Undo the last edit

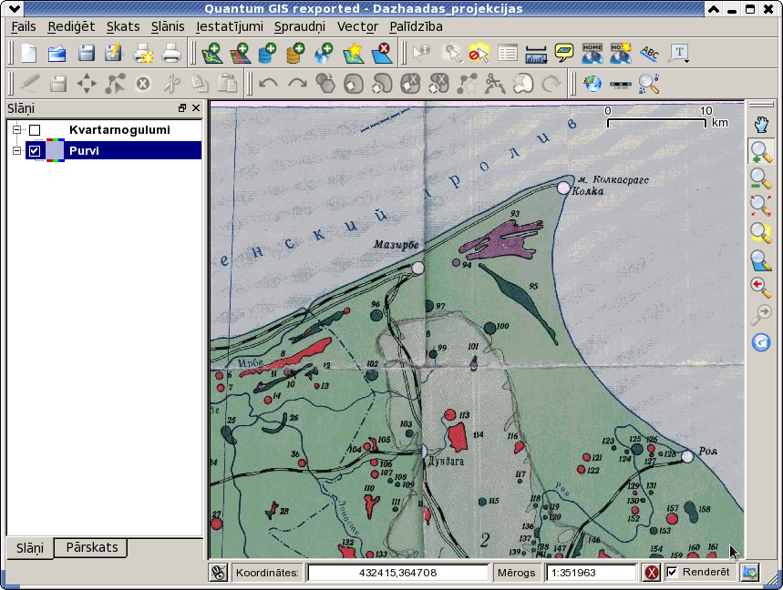pos(269,83)
